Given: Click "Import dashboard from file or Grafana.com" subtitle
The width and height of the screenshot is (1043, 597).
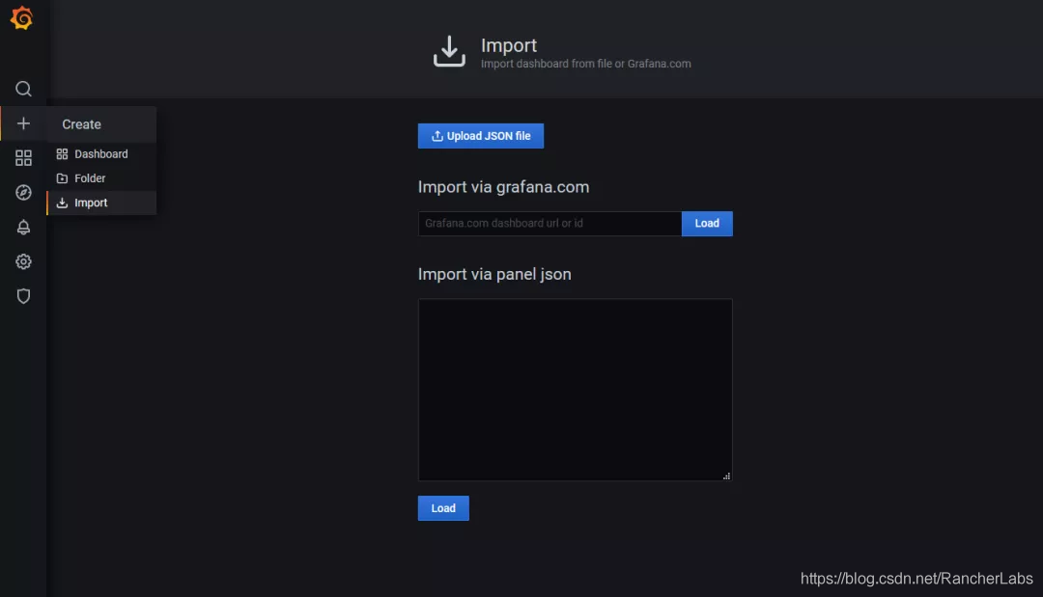Looking at the screenshot, I should [x=586, y=65].
